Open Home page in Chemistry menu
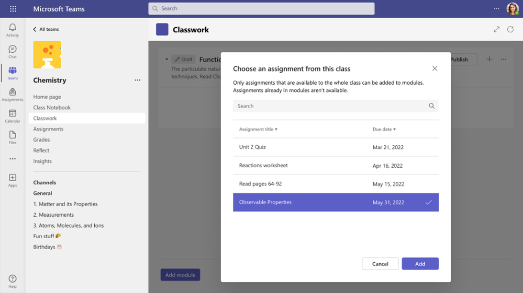Viewport: 523px width, 293px height. [47, 97]
